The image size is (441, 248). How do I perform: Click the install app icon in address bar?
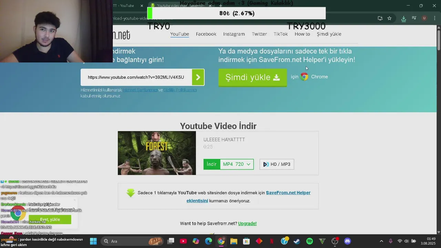click(380, 18)
